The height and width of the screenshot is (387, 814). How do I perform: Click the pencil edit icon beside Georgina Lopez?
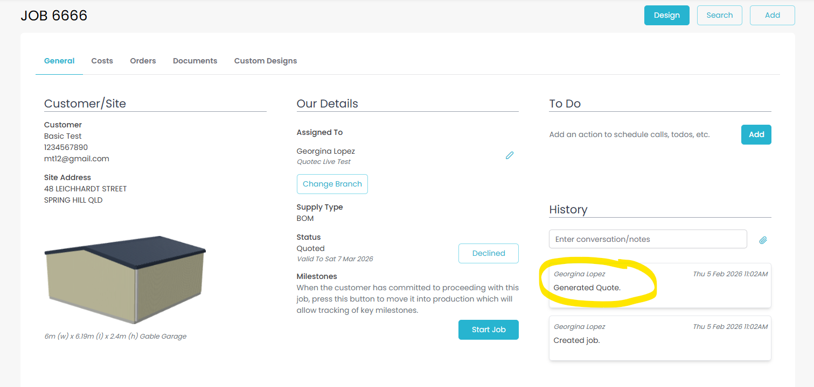510,155
